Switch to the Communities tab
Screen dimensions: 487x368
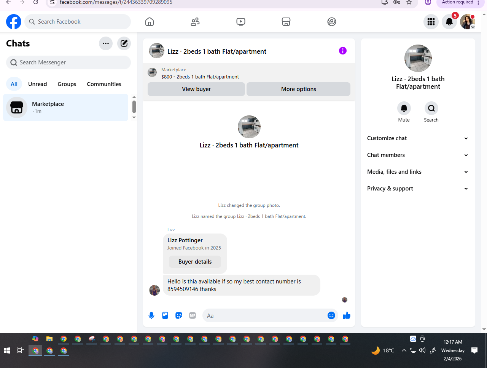click(104, 84)
